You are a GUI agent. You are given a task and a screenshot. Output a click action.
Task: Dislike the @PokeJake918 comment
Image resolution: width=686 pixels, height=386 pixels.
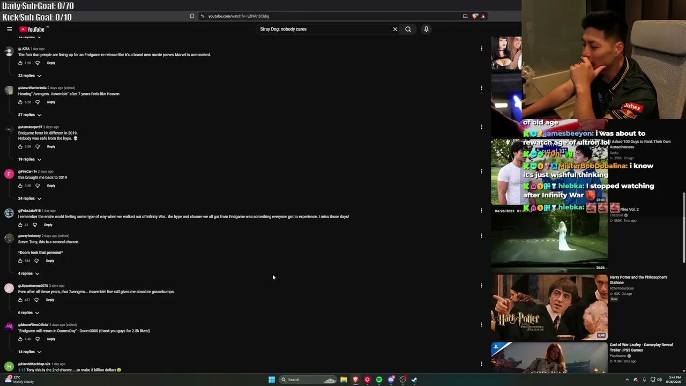coord(35,225)
